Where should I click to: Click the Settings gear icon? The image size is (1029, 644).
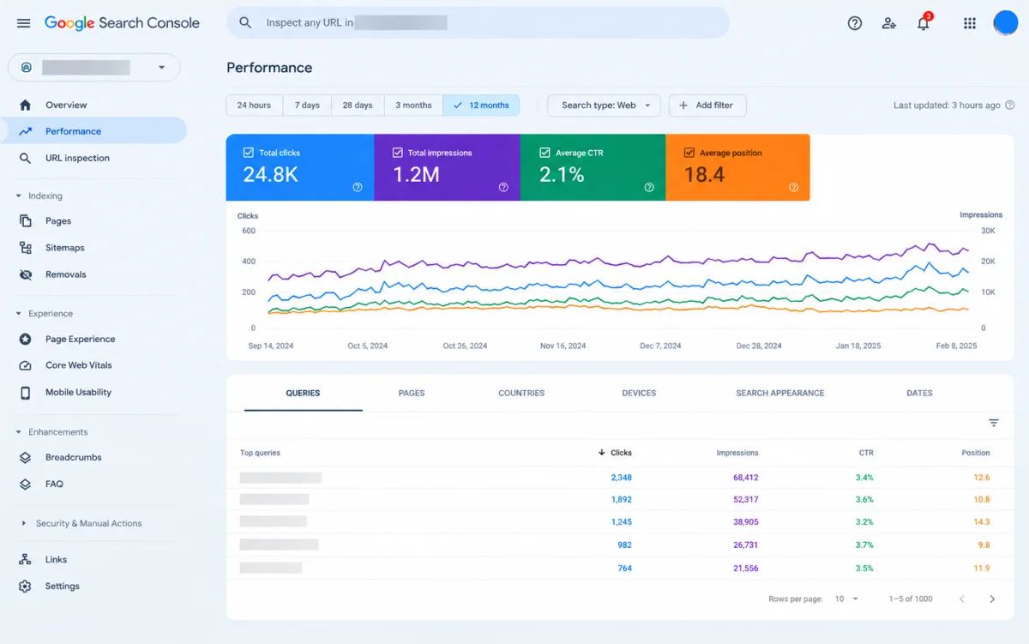pos(25,587)
